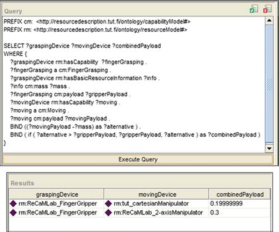
Task: Click ReCaMLab_FingerGripper cell in the 2-axisManipulator row
Action: 57,213
